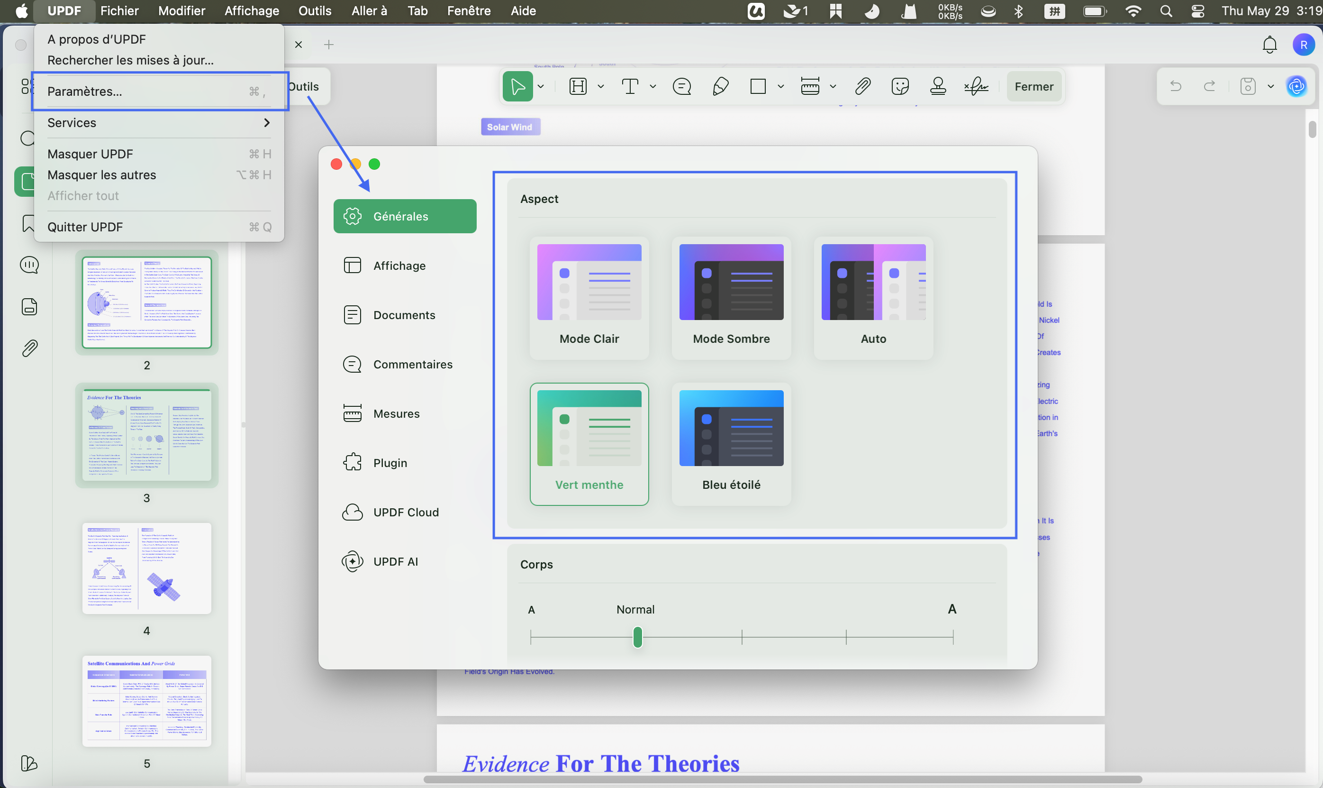Open macOS Spotlight search
This screenshot has height=788, width=1323.
tap(1165, 11)
